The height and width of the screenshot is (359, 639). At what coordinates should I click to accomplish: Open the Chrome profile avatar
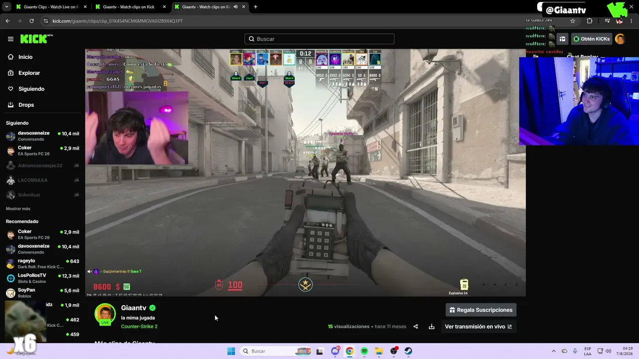pos(620,21)
